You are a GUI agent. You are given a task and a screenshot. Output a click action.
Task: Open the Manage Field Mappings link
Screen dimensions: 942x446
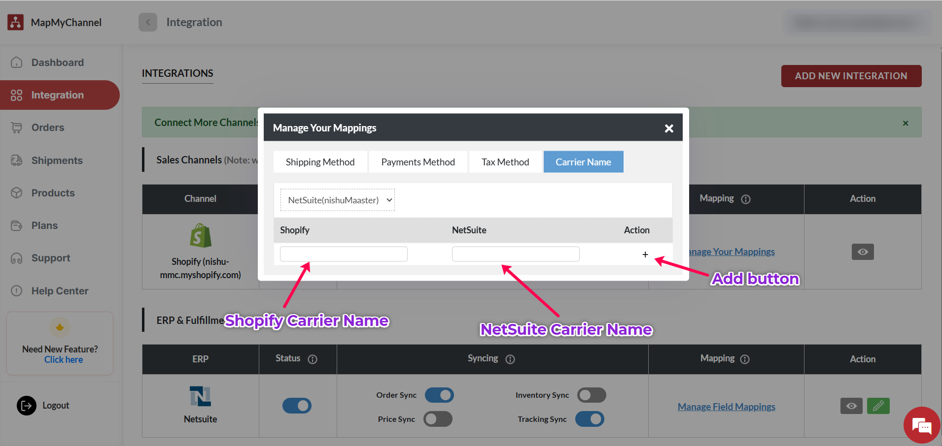click(x=726, y=407)
